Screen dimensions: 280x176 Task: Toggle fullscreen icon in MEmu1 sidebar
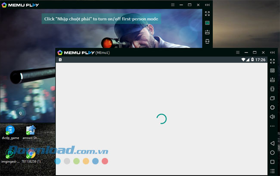tap(272, 61)
